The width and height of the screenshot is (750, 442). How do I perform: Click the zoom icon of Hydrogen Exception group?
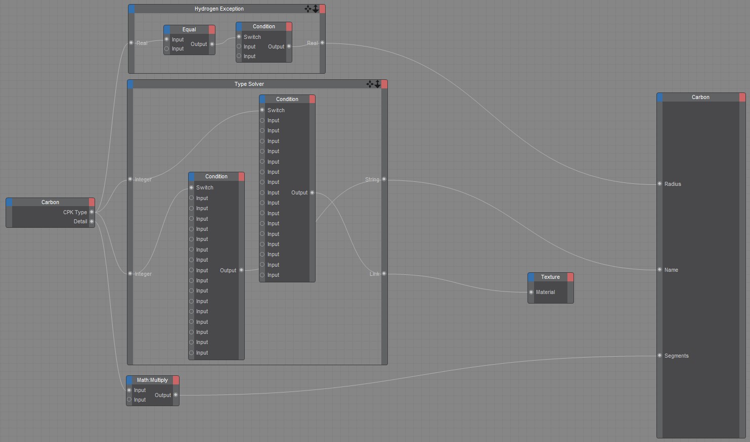tap(316, 9)
